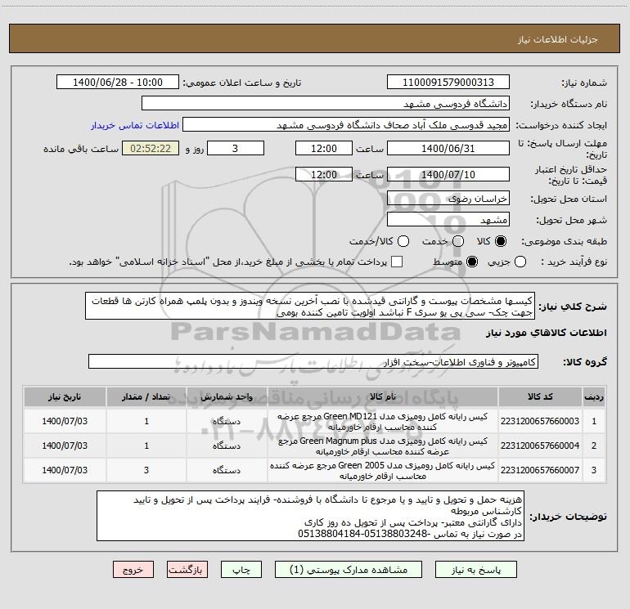Toggle the اسناد خزانه اسلامی payment checkbox
Image resolution: width=630 pixels, height=609 pixels.
(397, 262)
